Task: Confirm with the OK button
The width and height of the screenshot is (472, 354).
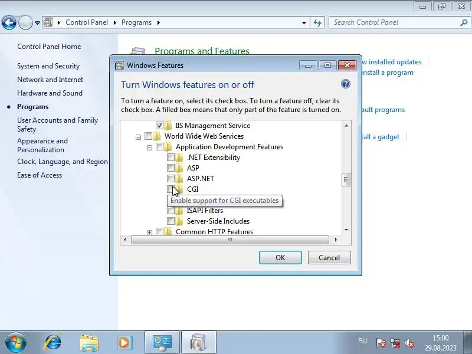Action: [x=280, y=258]
